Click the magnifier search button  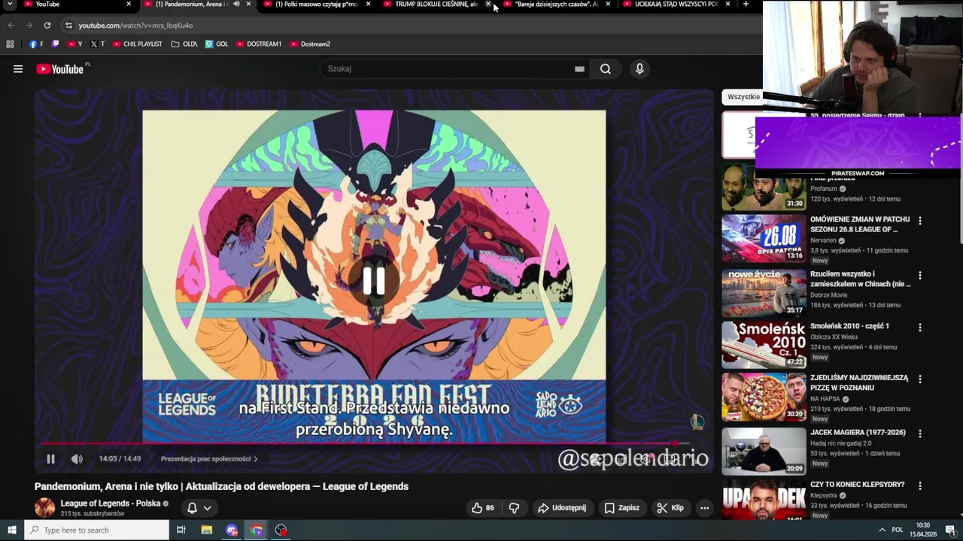coord(606,69)
